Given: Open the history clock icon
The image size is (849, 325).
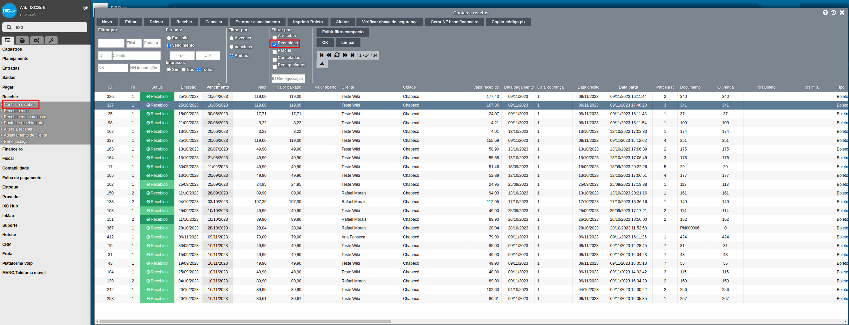Looking at the screenshot, I should 833,13.
